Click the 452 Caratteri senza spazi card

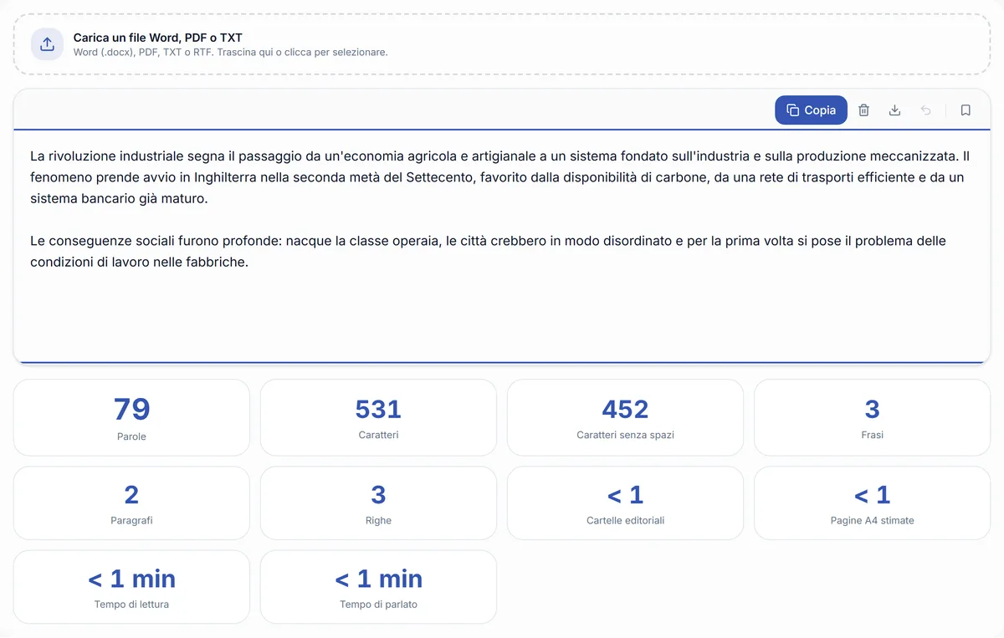coord(625,417)
